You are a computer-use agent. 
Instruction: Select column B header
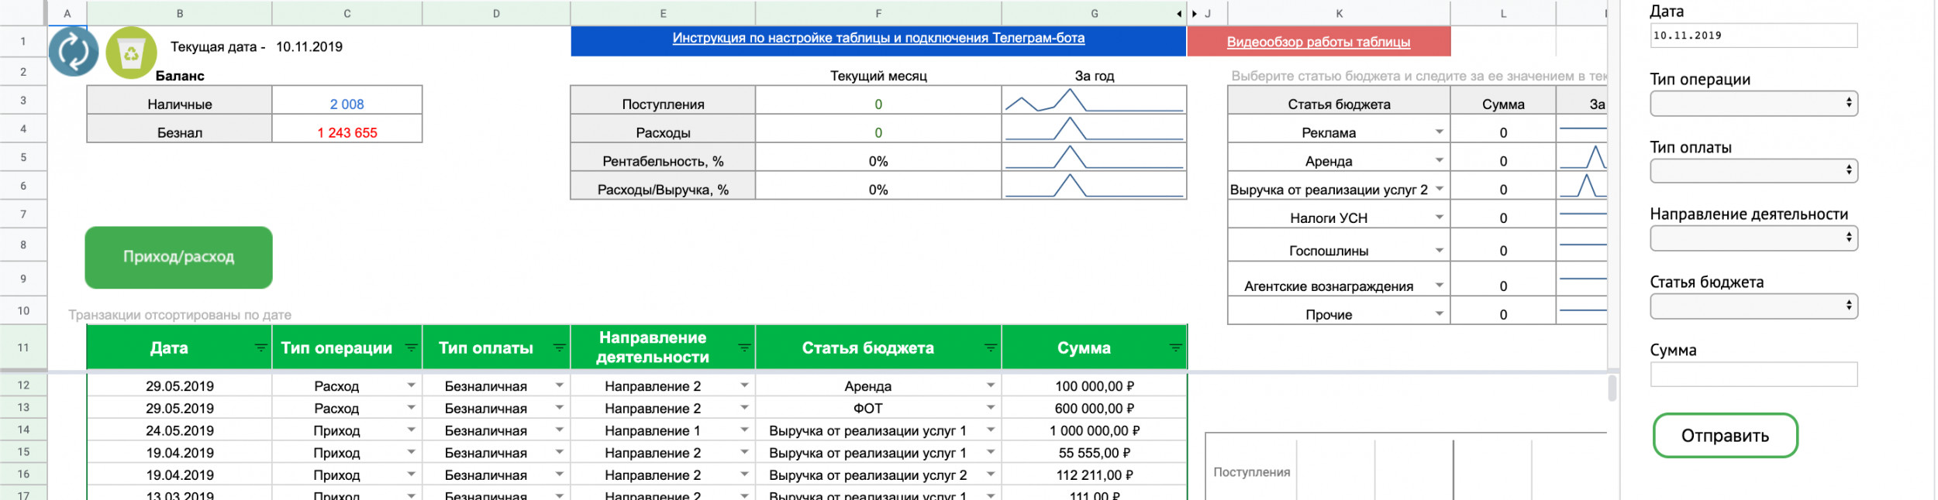180,13
